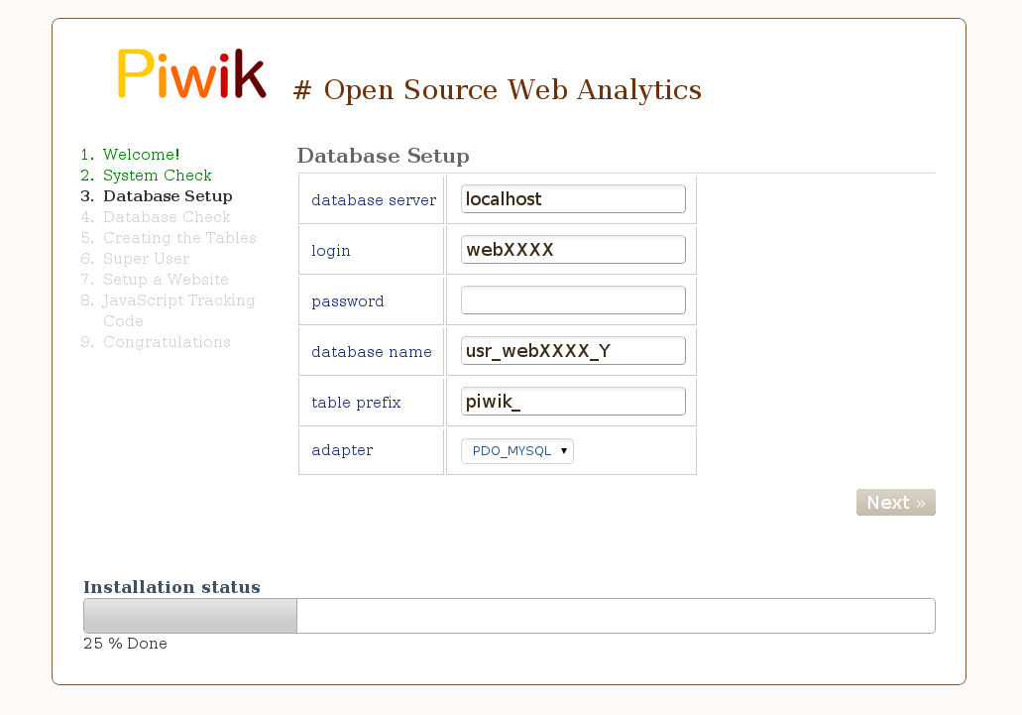Go to the Welcome! step
Screen dimensions: 1022x715
point(141,155)
